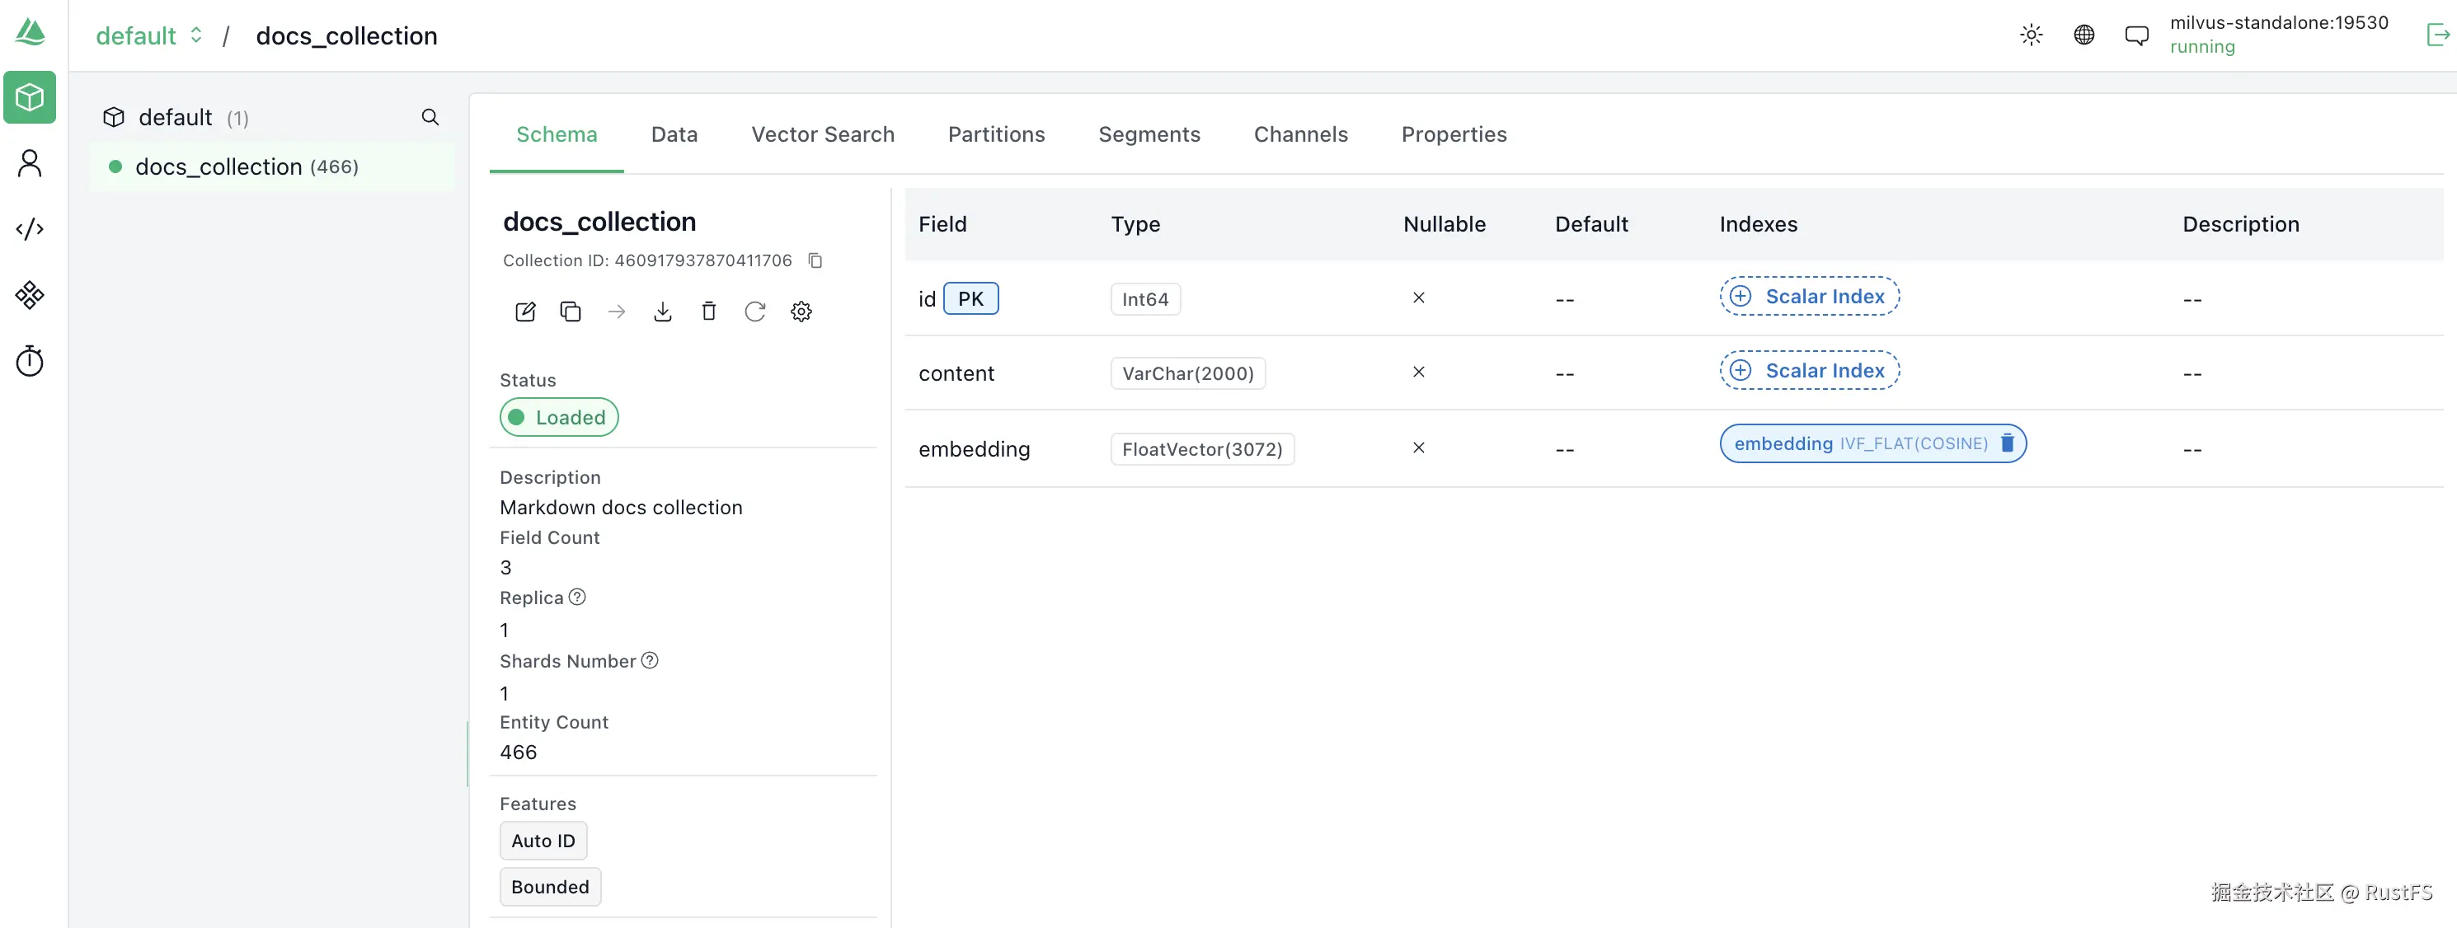Refresh the collection with the reload icon
The height and width of the screenshot is (928, 2457).
point(754,312)
